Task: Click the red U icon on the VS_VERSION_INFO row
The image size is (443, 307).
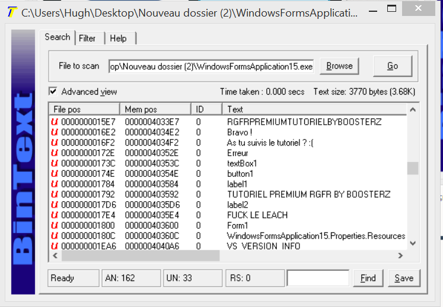Action: tap(54, 246)
